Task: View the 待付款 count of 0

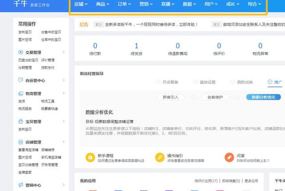Action: pos(95,46)
